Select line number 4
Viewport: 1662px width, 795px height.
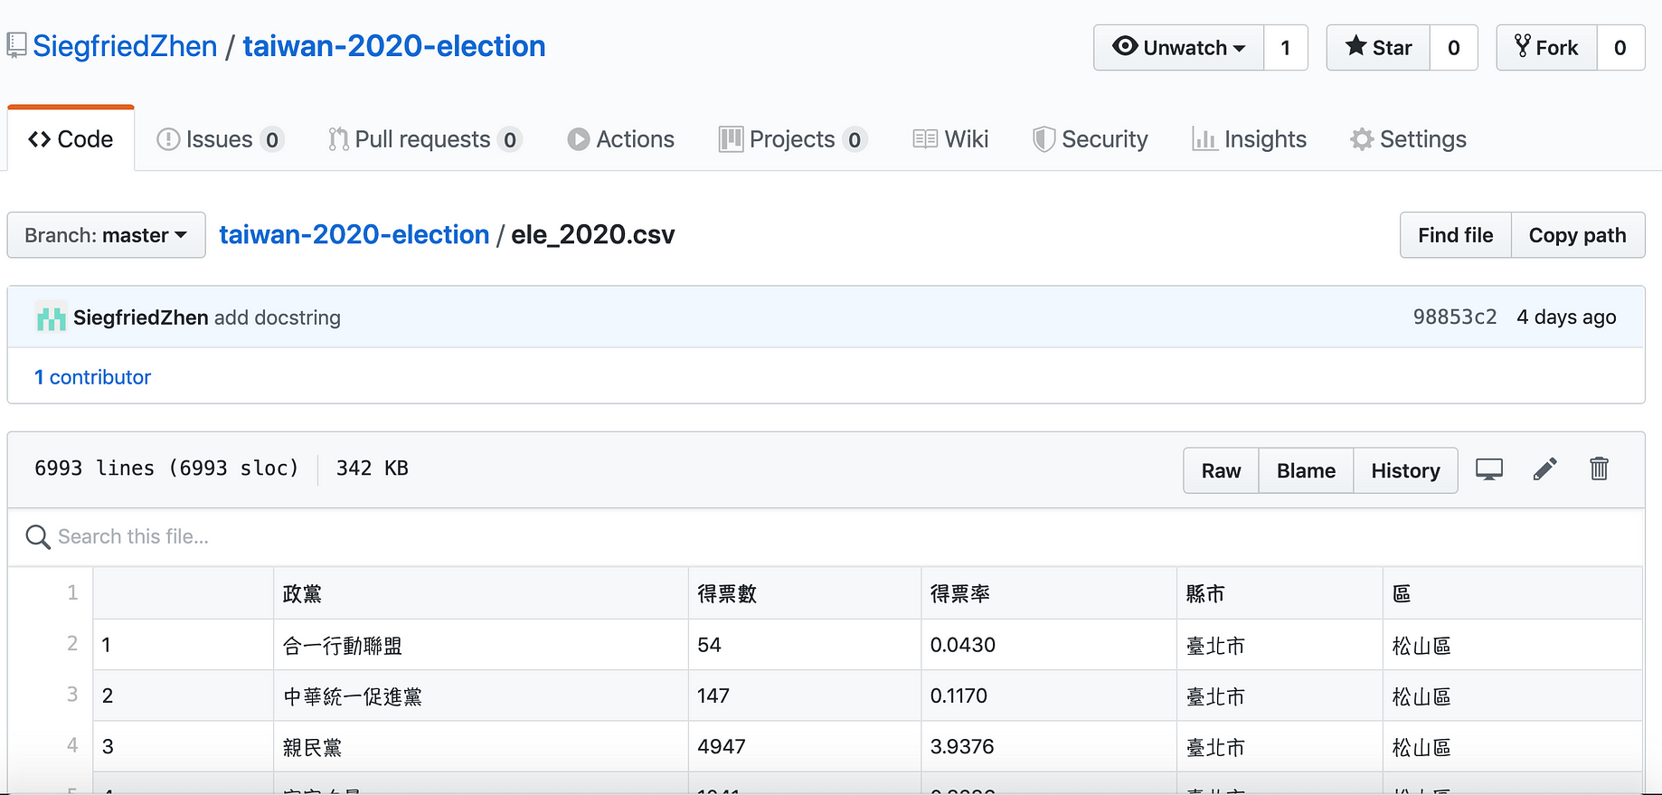pyautogui.click(x=72, y=744)
